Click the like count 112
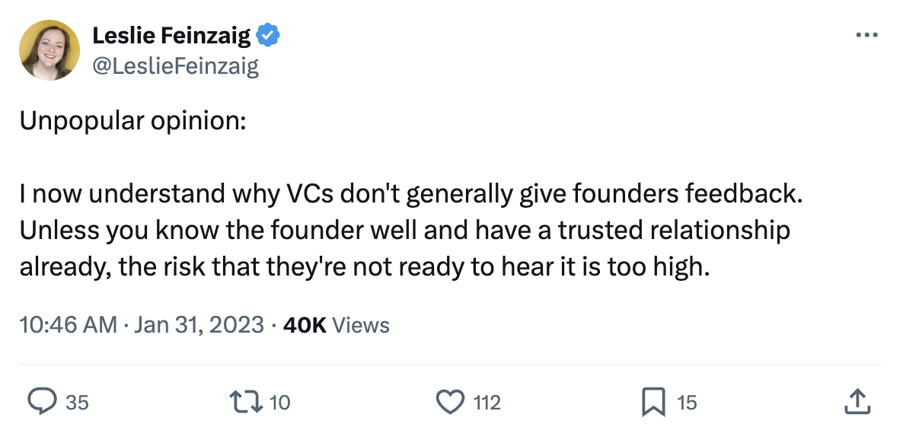The width and height of the screenshot is (903, 443). click(487, 402)
